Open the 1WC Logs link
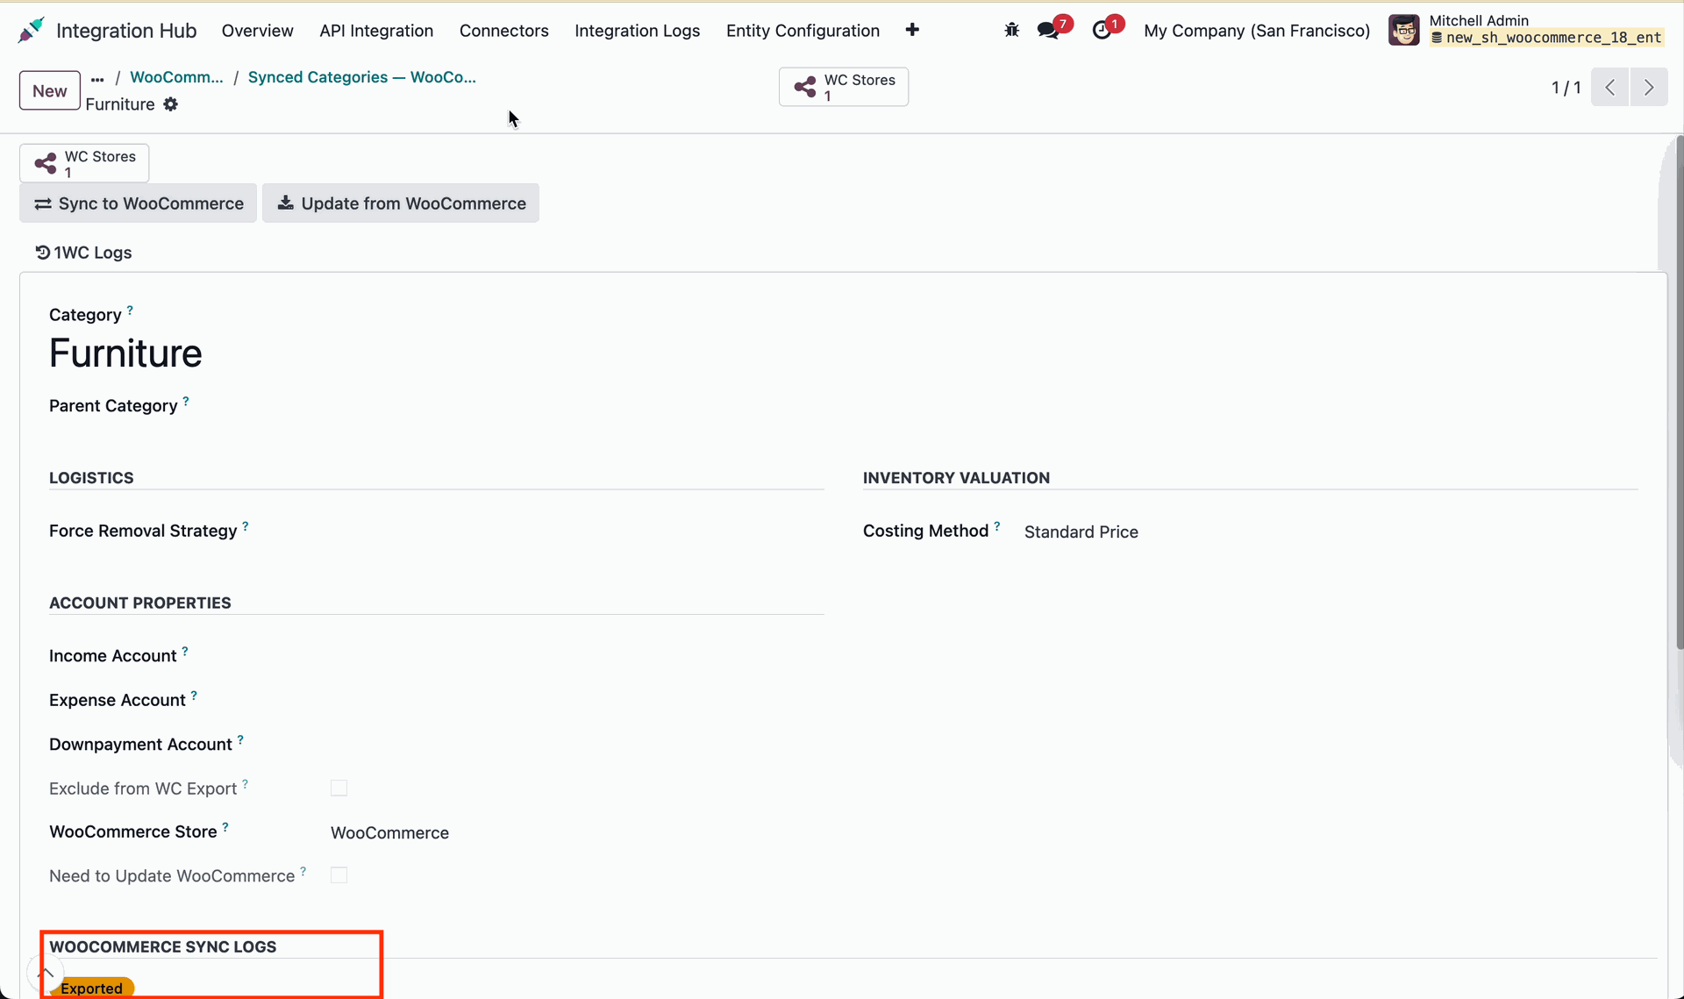 (83, 253)
